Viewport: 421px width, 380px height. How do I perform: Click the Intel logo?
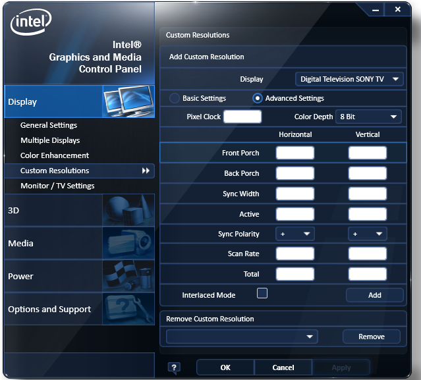31,22
